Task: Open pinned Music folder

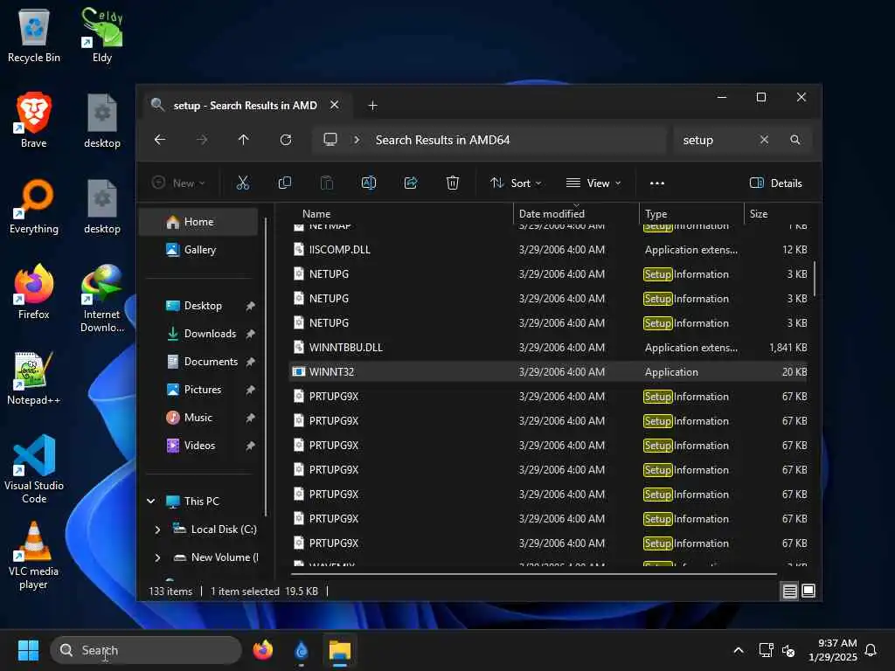Action: [x=198, y=417]
